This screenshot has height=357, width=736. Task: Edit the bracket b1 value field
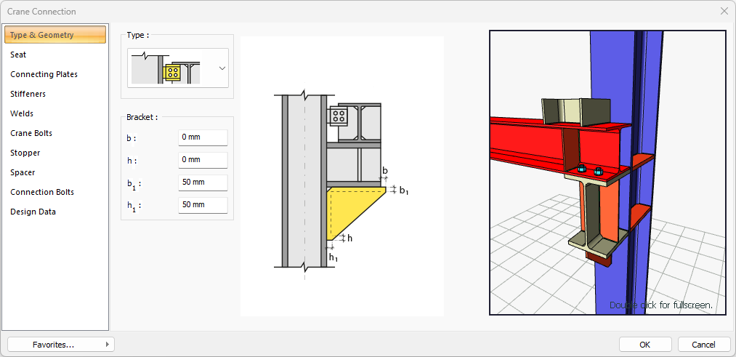coord(203,182)
